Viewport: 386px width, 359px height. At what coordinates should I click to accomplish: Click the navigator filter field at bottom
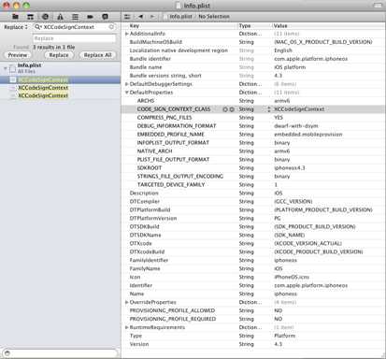coord(61,353)
